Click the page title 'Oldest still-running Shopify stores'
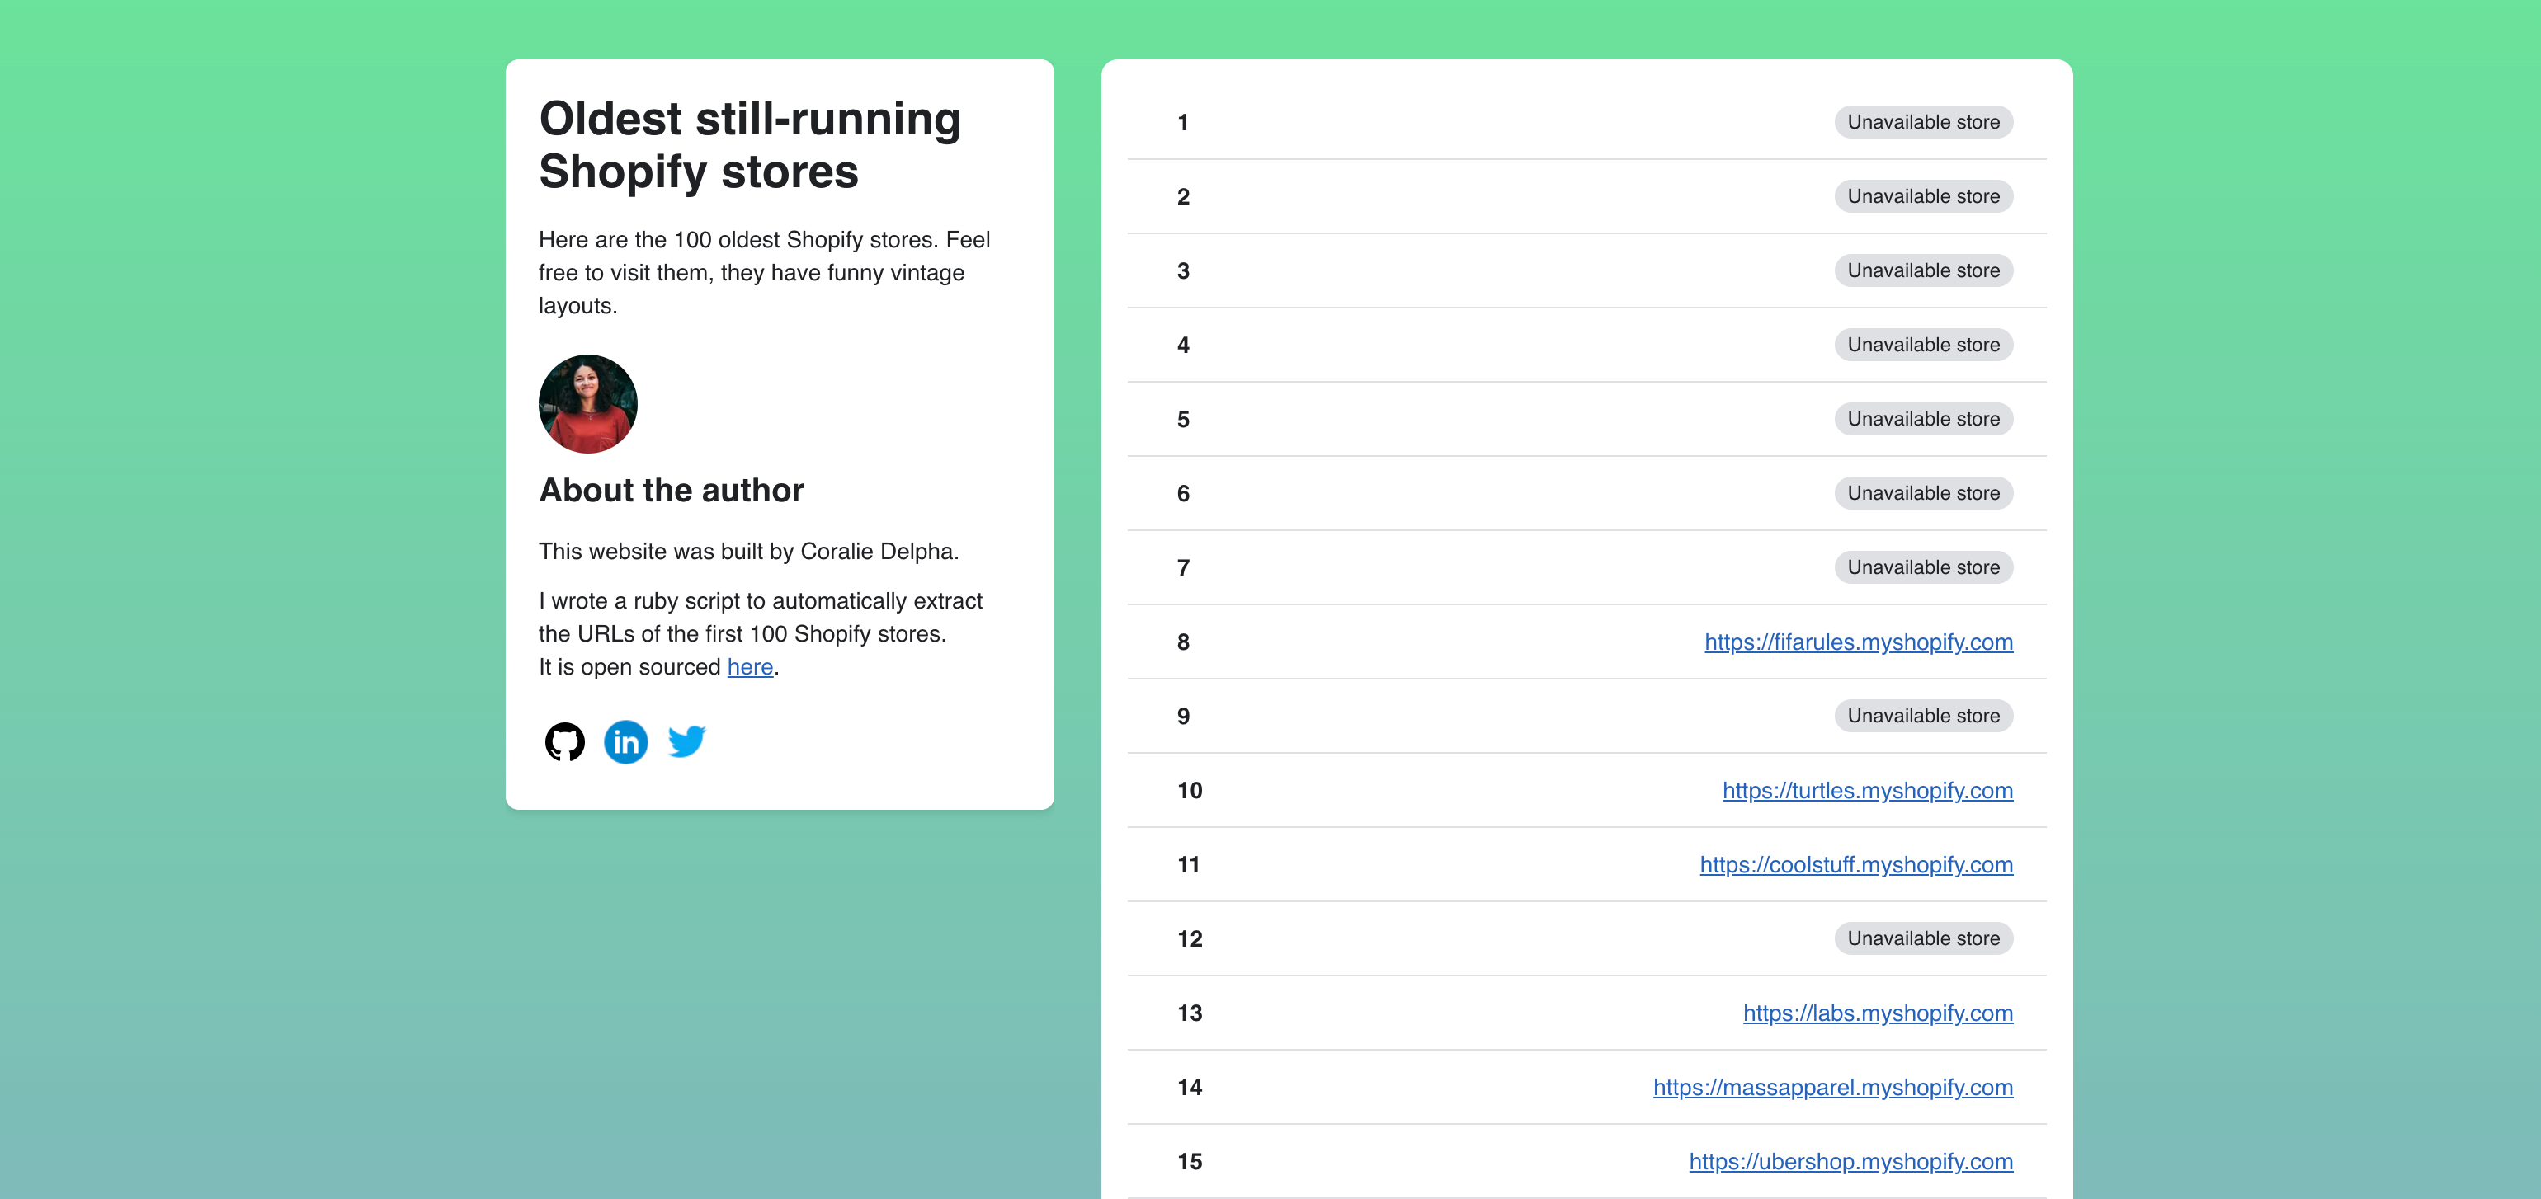Image resolution: width=2541 pixels, height=1199 pixels. (749, 144)
